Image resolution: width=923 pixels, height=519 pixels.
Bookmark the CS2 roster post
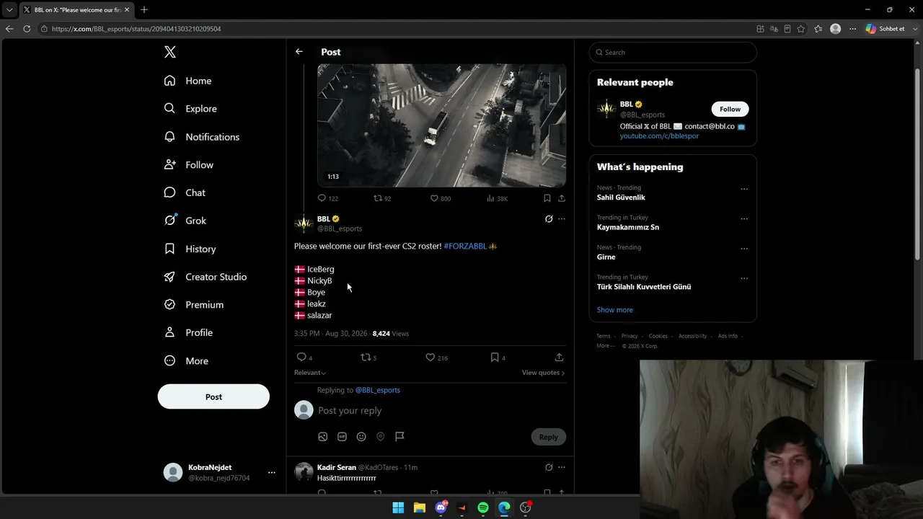[x=498, y=358]
